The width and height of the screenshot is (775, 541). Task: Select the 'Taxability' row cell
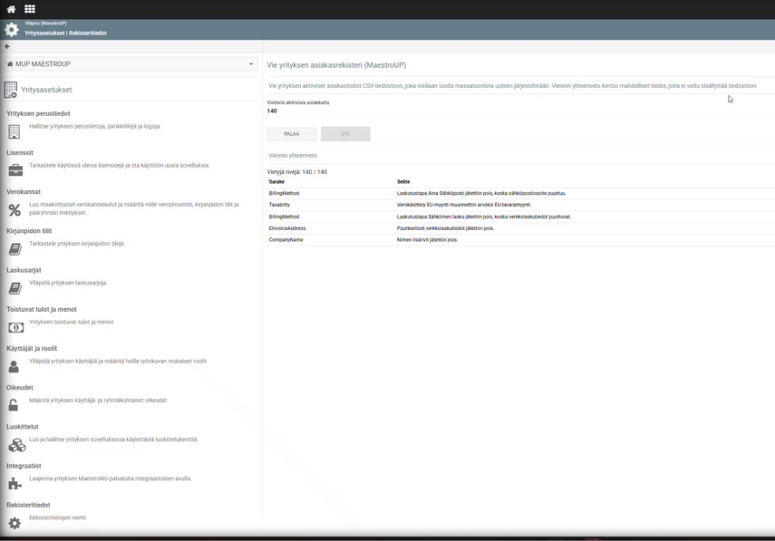pos(279,205)
